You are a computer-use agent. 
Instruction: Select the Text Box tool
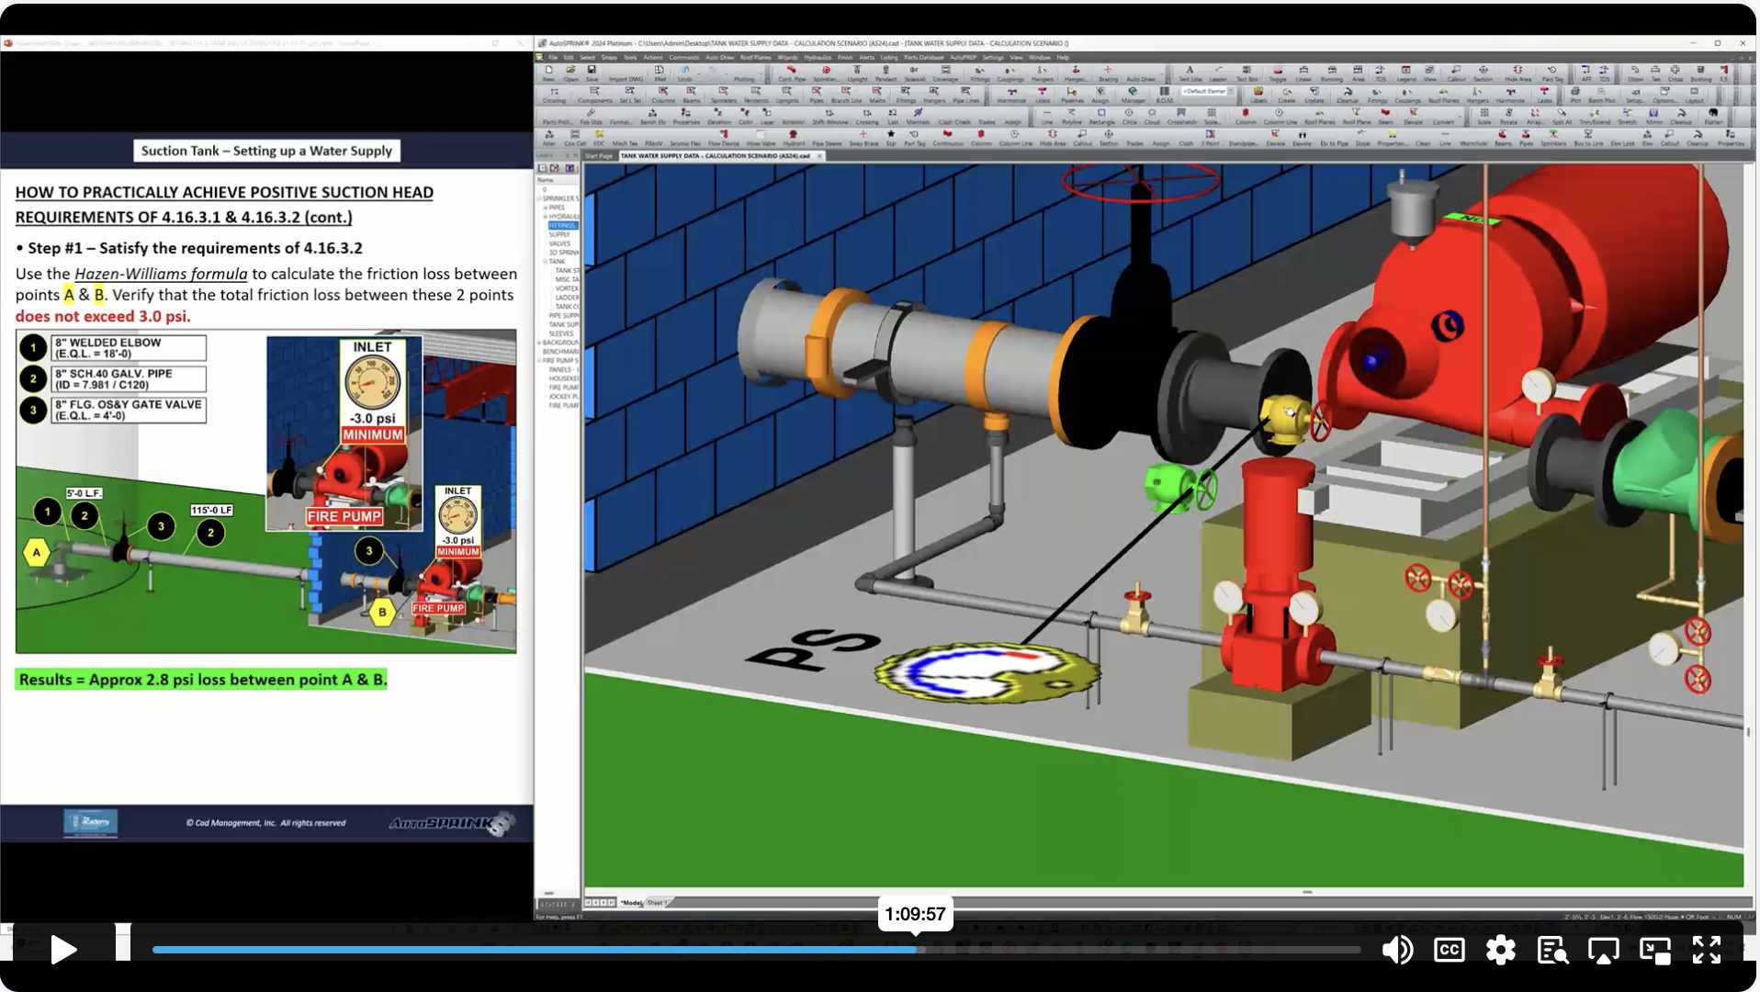pos(1247,73)
